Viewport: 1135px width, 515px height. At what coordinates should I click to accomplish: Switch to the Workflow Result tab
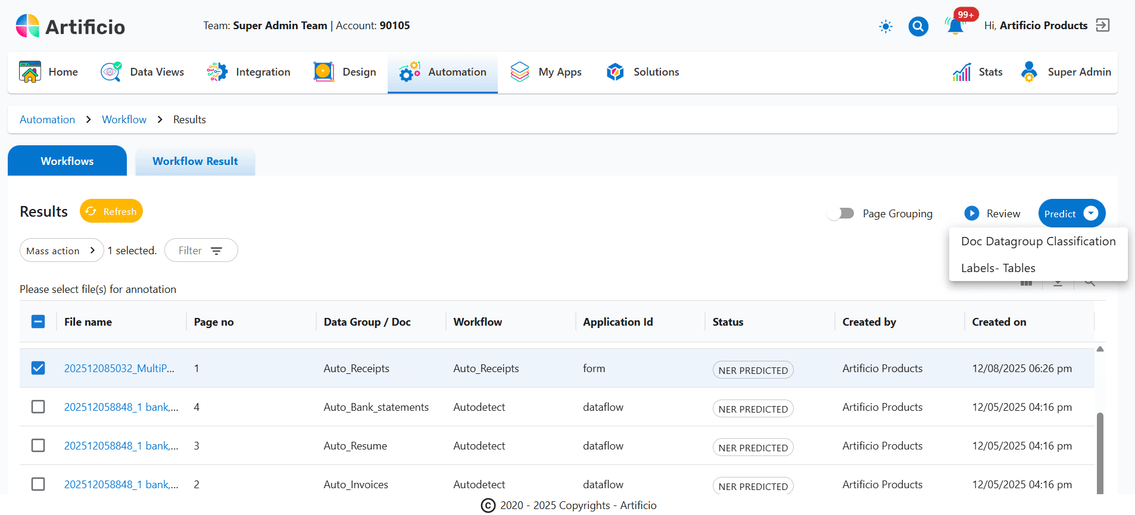pos(195,161)
